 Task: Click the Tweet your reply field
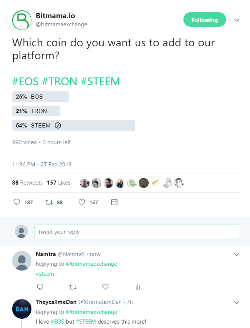point(137,232)
